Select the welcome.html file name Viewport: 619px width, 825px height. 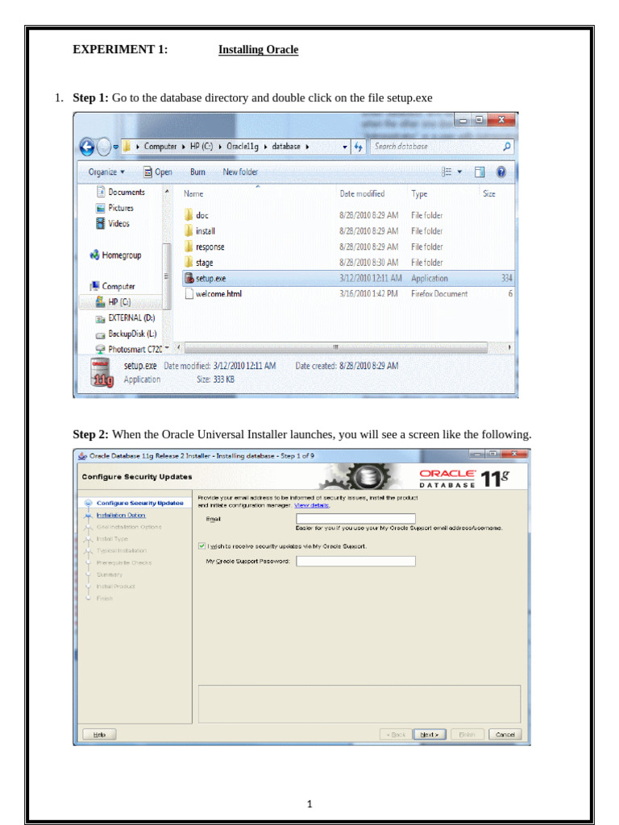[x=219, y=293]
